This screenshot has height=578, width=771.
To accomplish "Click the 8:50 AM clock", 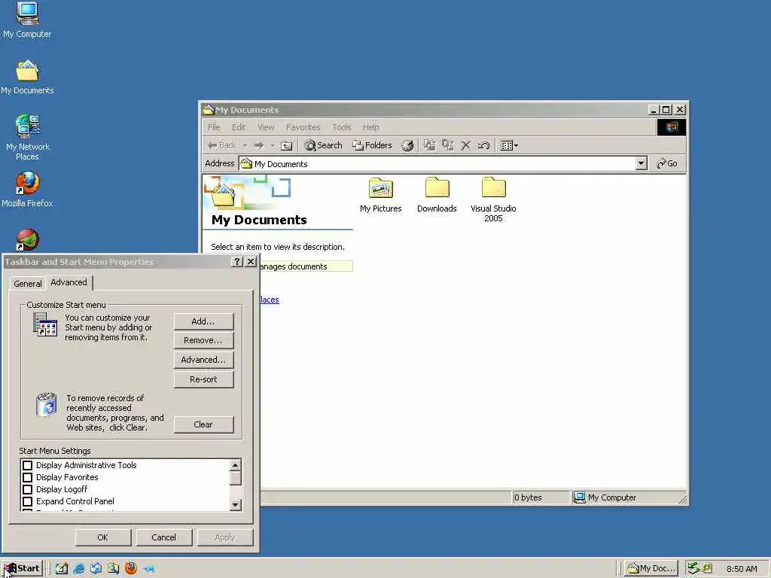I will click(742, 569).
